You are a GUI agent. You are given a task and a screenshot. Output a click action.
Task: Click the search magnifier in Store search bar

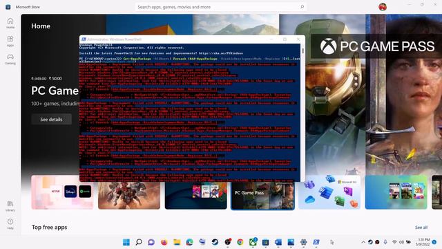(302, 7)
